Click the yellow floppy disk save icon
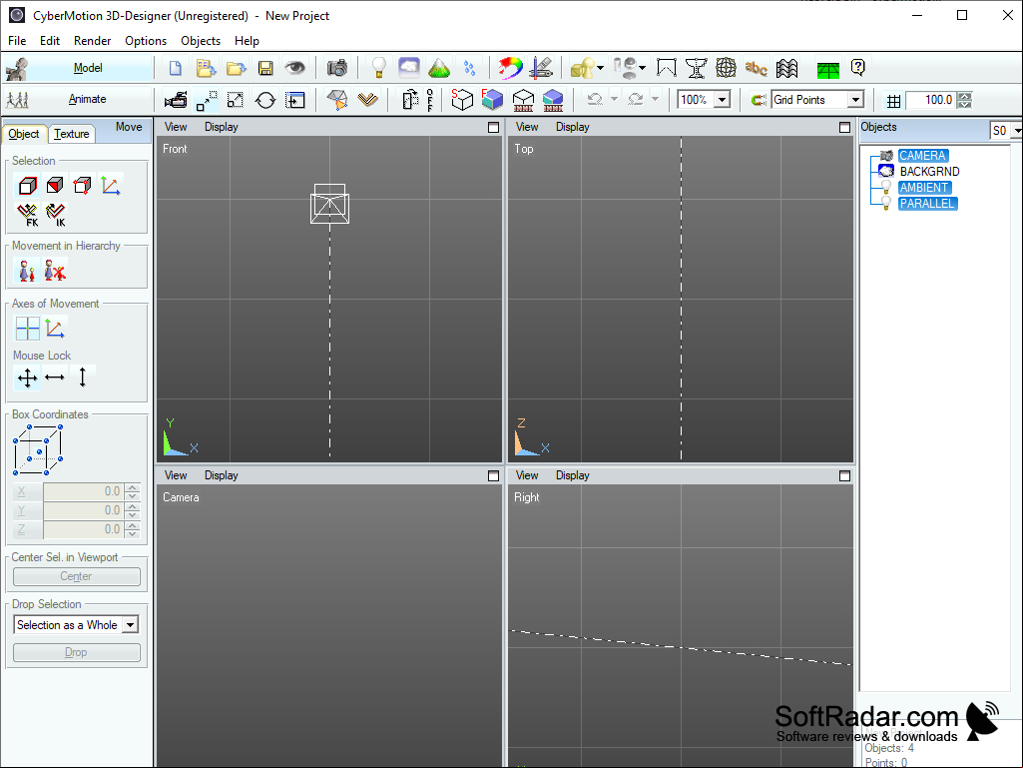 point(265,68)
